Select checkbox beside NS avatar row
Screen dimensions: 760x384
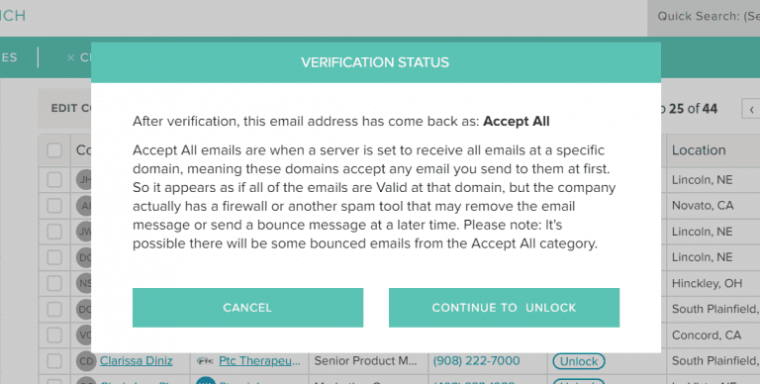pyautogui.click(x=54, y=283)
